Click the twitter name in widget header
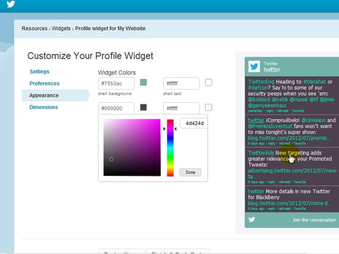This screenshot has width=339, height=254. (x=272, y=69)
